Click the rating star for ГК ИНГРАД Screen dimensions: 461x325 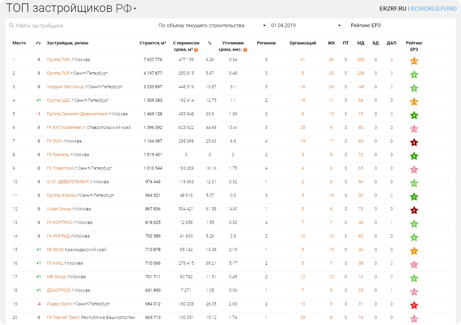tap(414, 238)
